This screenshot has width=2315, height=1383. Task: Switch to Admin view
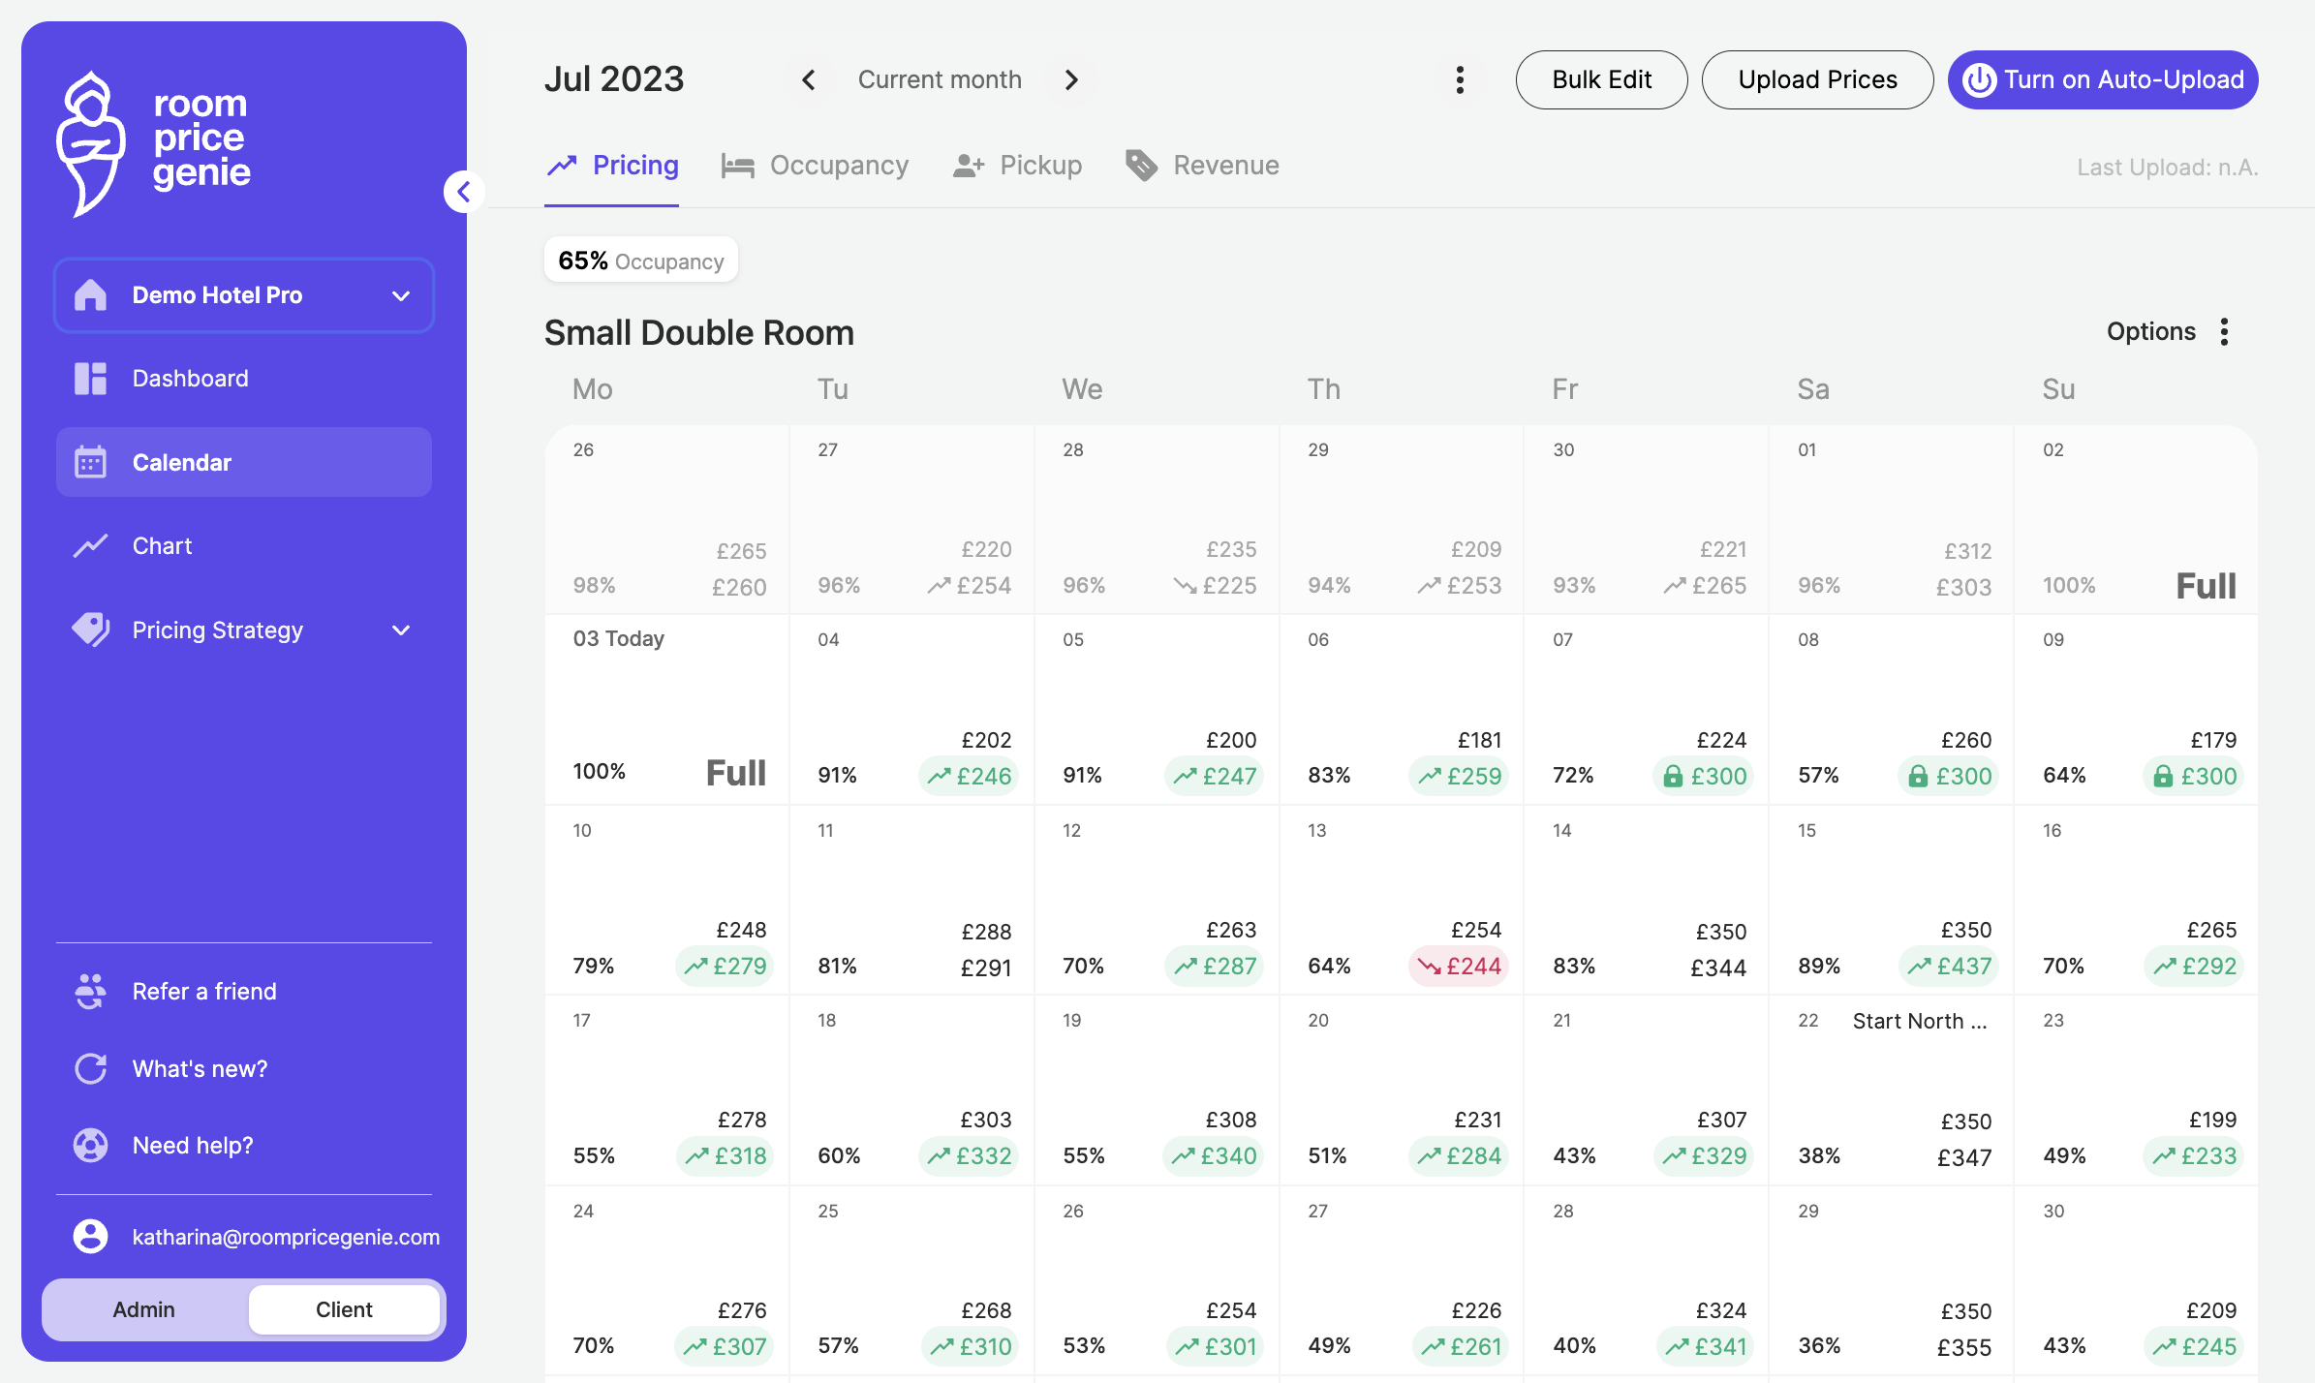click(144, 1309)
